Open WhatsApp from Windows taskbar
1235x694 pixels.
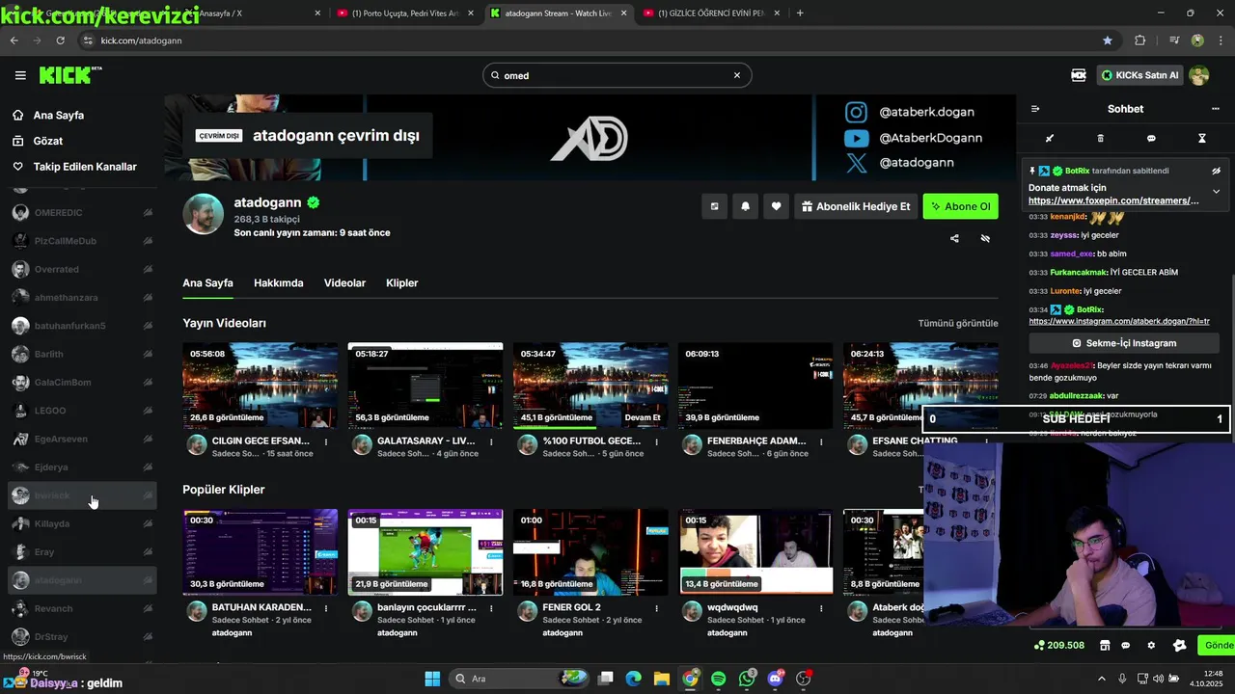pos(748,679)
